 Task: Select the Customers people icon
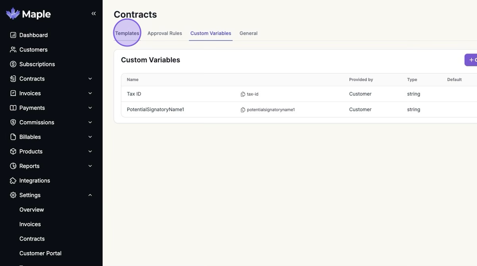click(13, 50)
